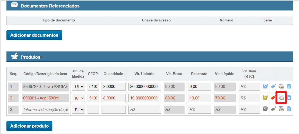Delete product row 1 with the X icon
This screenshot has width=299, height=134.
click(289, 86)
